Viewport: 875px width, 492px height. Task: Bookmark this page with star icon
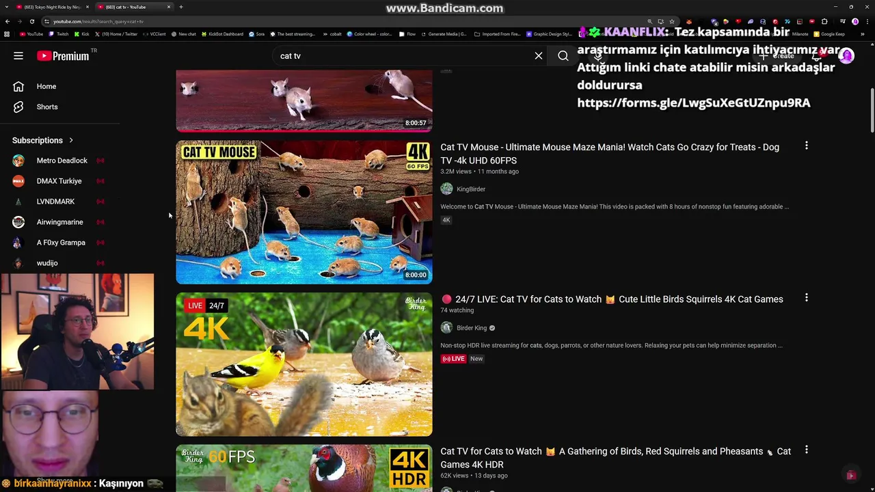[672, 21]
